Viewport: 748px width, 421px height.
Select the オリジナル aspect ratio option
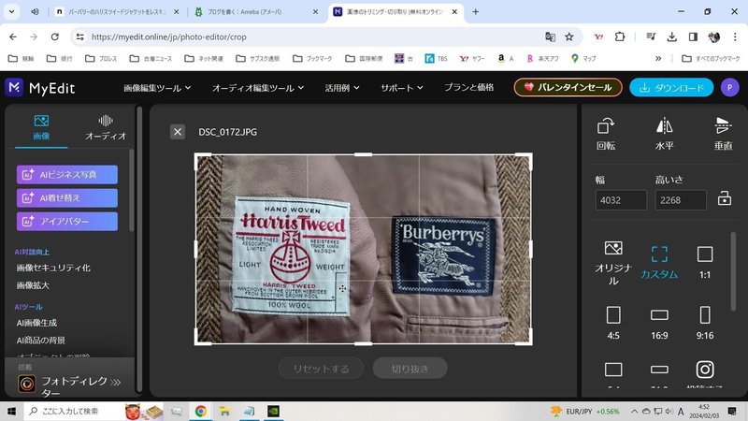point(613,263)
